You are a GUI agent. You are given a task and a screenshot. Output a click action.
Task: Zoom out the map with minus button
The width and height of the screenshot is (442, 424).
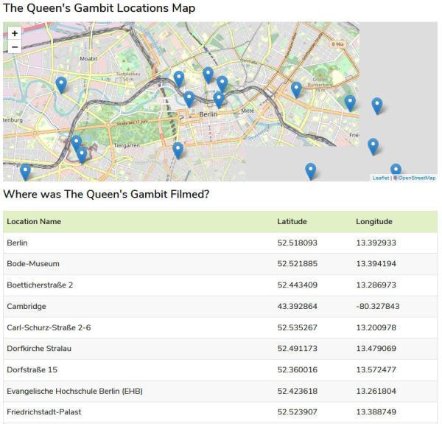pos(15,47)
